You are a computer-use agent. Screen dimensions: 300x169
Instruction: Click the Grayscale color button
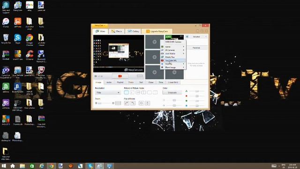click(x=172, y=92)
